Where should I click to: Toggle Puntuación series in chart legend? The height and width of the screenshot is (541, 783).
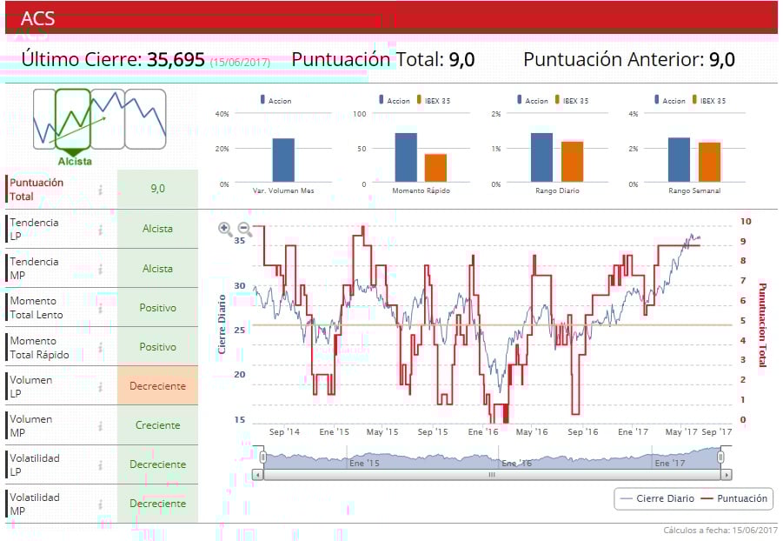734,498
